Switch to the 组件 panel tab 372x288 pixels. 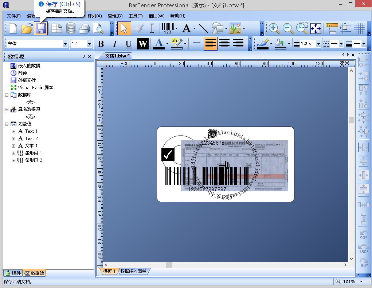coord(13,273)
